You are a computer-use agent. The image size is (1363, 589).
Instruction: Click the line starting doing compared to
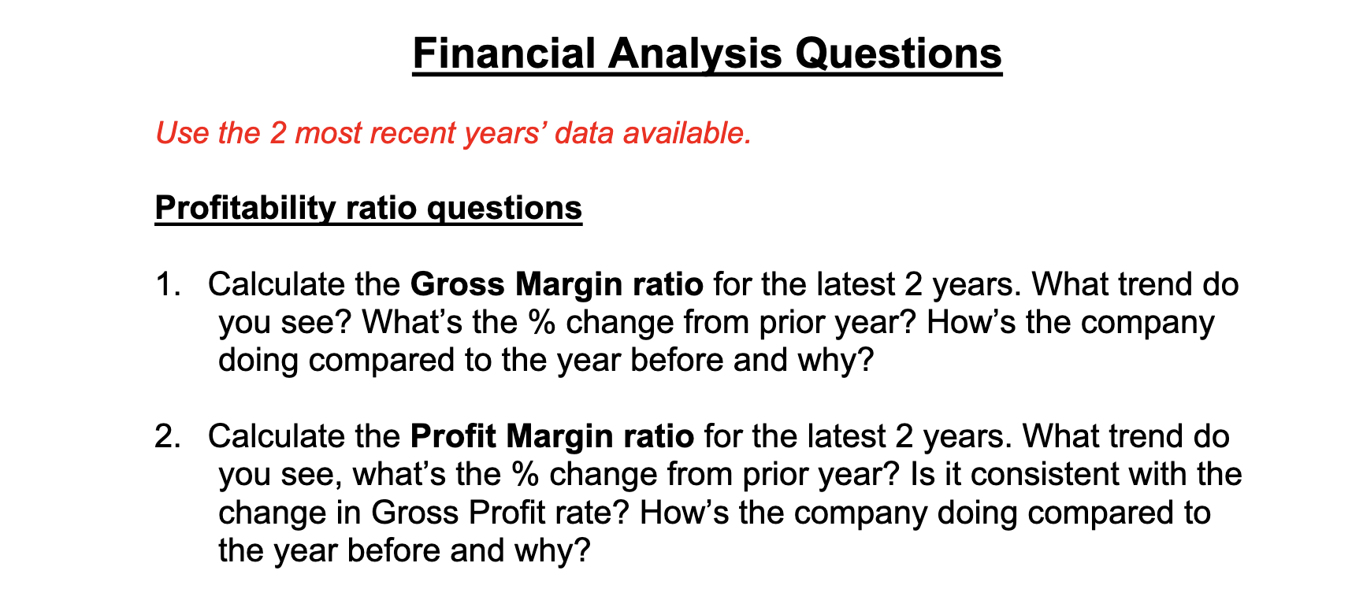click(546, 360)
